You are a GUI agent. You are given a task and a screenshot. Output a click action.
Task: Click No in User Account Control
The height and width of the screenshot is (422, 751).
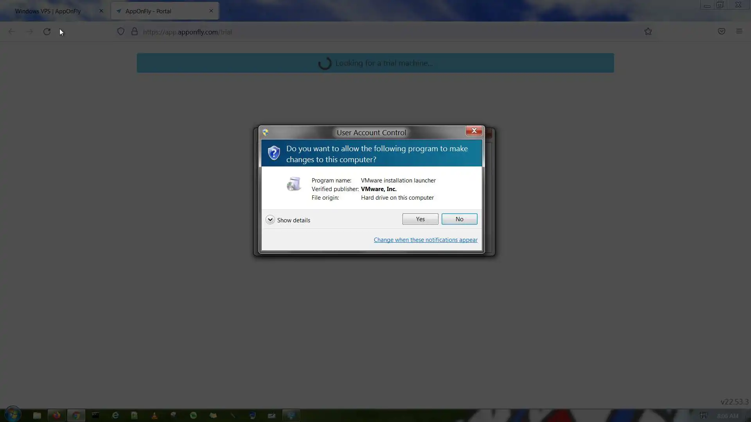click(459, 219)
